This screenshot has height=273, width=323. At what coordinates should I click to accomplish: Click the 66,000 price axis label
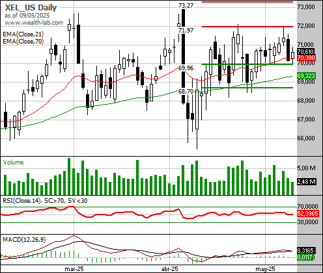click(x=306, y=138)
